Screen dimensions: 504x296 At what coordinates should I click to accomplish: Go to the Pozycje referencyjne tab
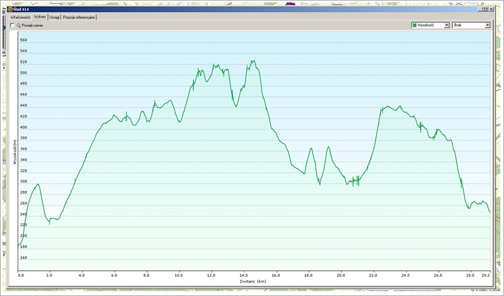[x=79, y=17]
